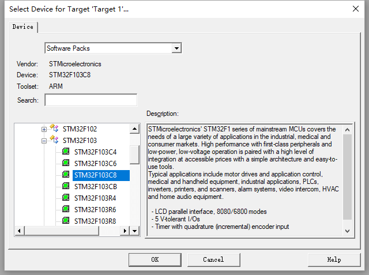Image resolution: width=369 pixels, height=275 pixels.
Task: Click the ARM toolset value
Action: pyautogui.click(x=56, y=86)
